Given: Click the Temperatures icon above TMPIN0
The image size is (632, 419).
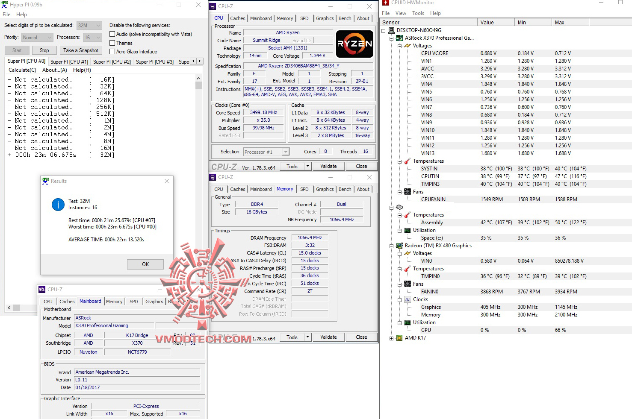Looking at the screenshot, I should [408, 269].
